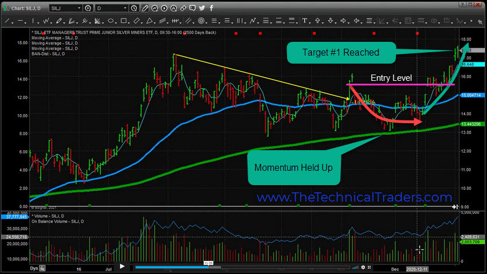Image resolution: width=487 pixels, height=274 pixels.
Task: Select the left arrow marker tool
Action: pyautogui.click(x=356, y=21)
